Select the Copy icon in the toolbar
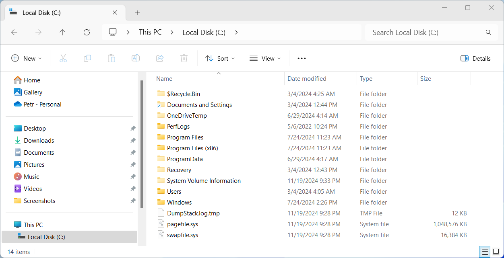504x258 pixels. (x=87, y=58)
